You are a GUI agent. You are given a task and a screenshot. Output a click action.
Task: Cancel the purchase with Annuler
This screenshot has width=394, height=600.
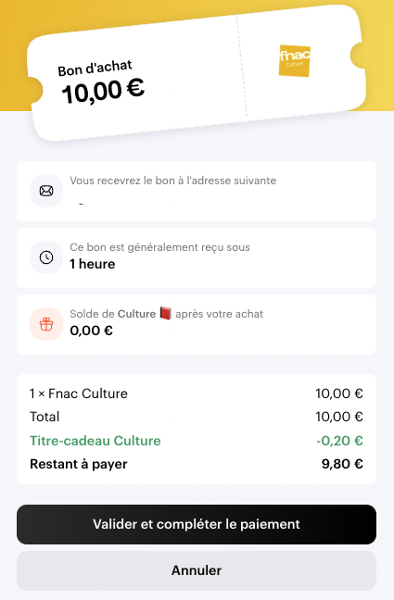click(197, 570)
